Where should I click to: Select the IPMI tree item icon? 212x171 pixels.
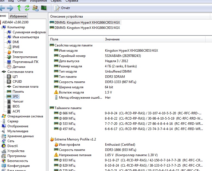[x=9, y=47]
